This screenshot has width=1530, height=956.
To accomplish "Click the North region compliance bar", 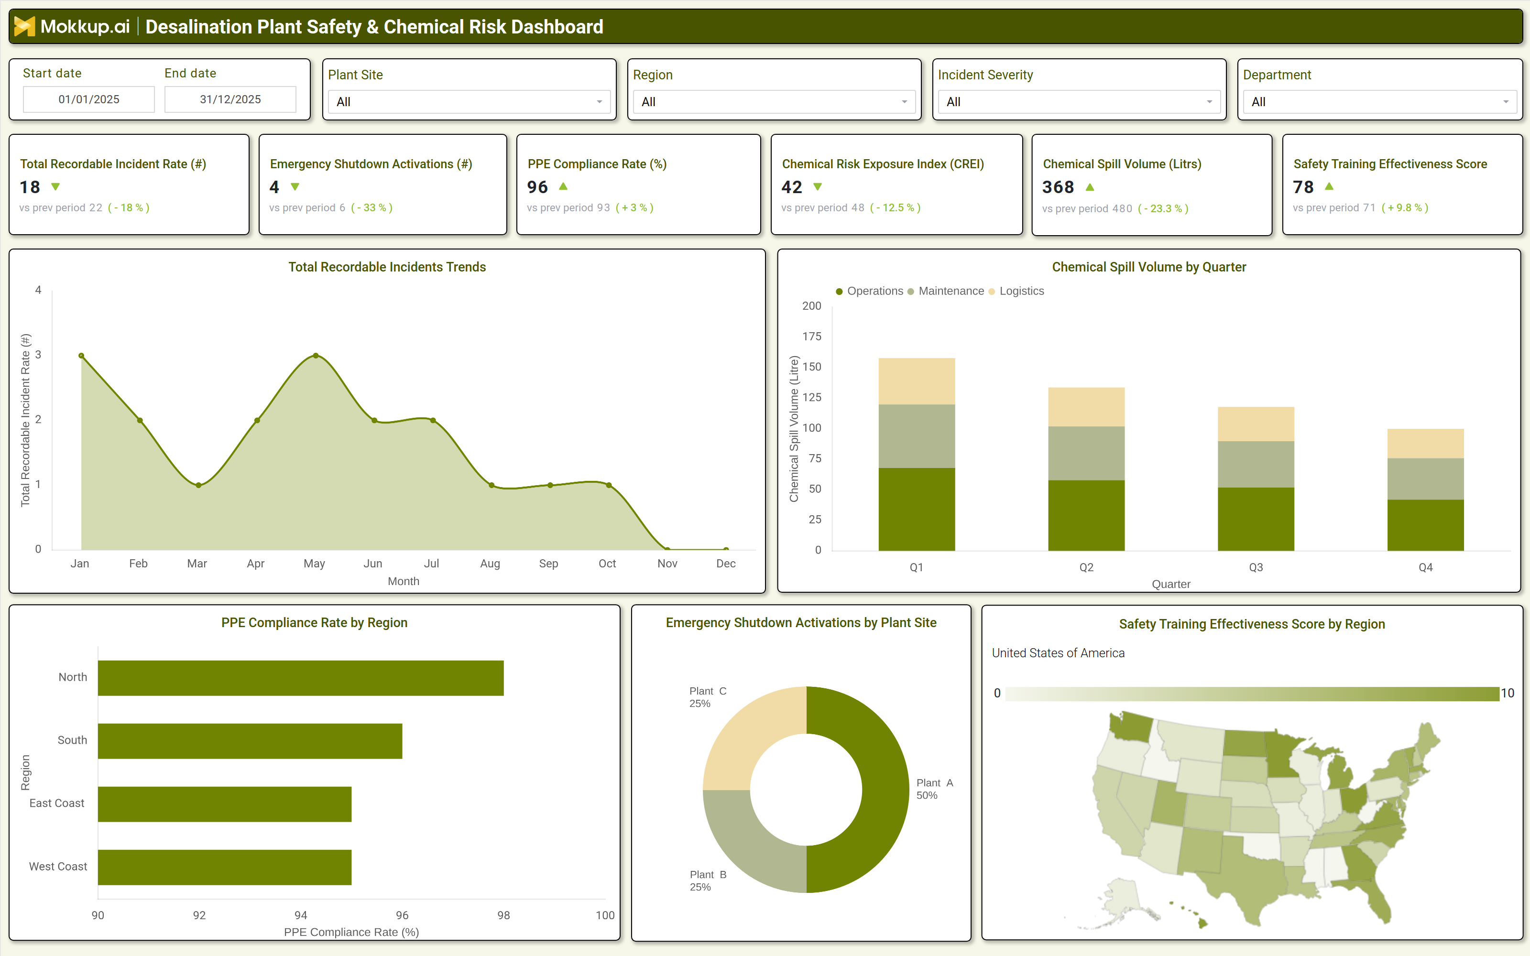I will click(x=301, y=678).
